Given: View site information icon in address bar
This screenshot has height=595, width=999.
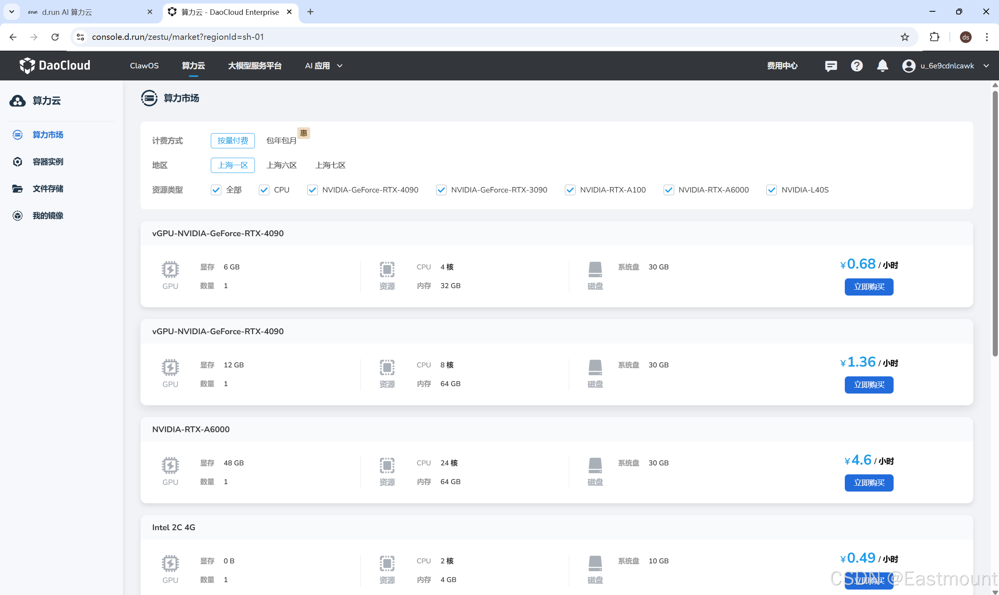Looking at the screenshot, I should [x=80, y=37].
